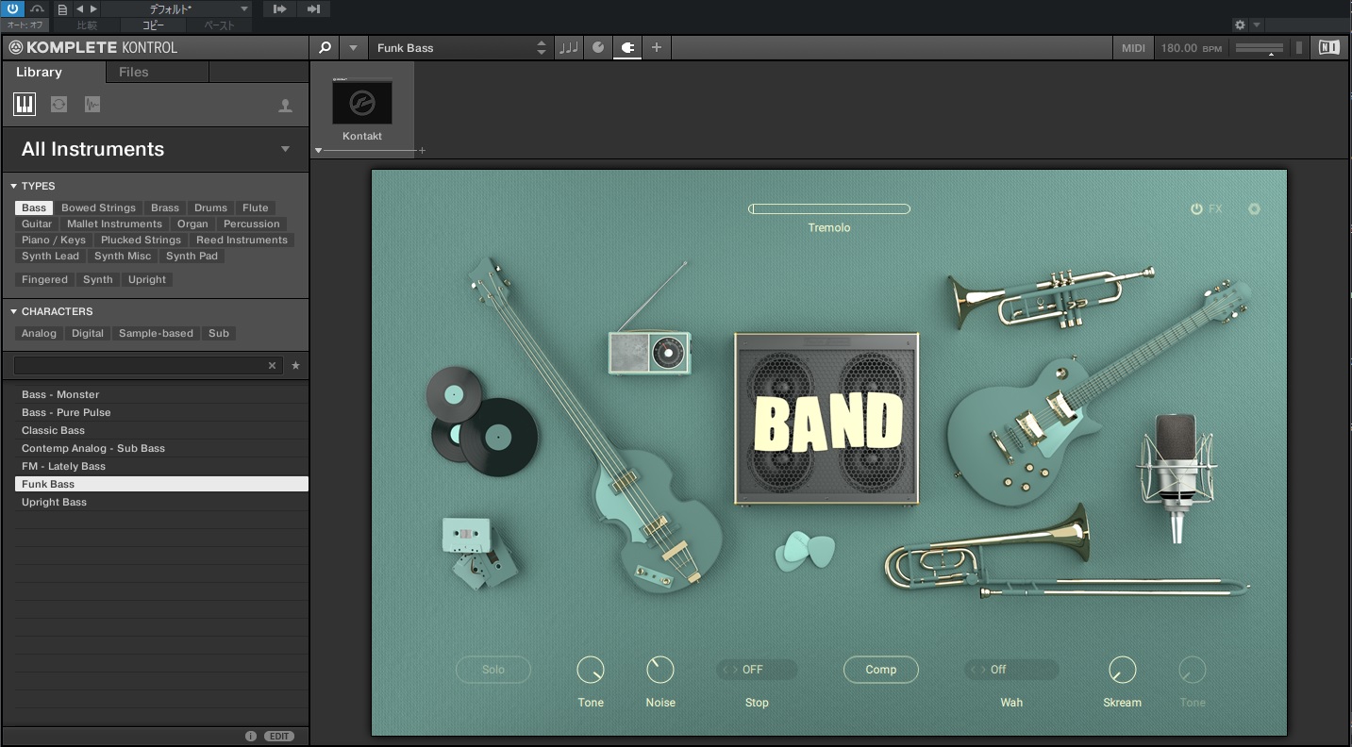Screen dimensions: 1352x747
Task: Toggle the Solo button on the instrument
Action: coord(493,670)
